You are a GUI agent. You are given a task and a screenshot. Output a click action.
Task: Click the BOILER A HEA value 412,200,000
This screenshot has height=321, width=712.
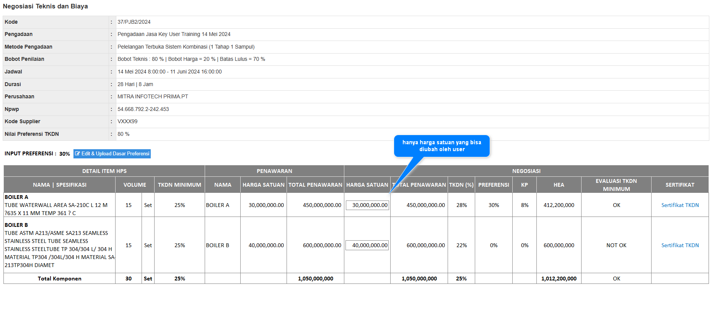[559, 205]
